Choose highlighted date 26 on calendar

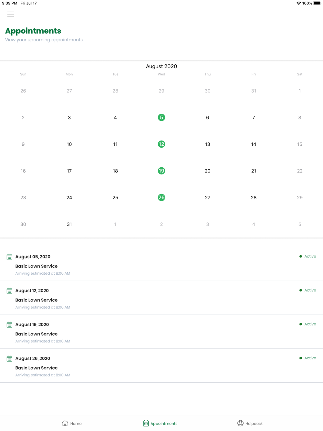(161, 197)
